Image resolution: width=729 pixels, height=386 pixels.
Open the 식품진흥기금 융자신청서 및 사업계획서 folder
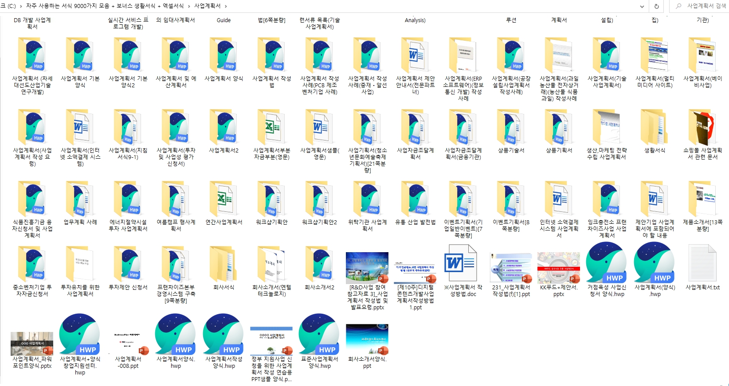point(32,199)
